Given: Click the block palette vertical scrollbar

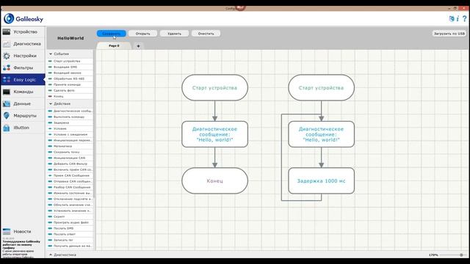Looking at the screenshot, I should pos(94,124).
